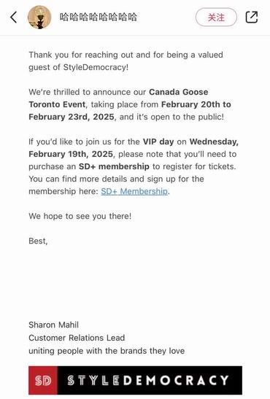
Task: Click the Sharon Mahil signature name
Action: click(x=54, y=325)
